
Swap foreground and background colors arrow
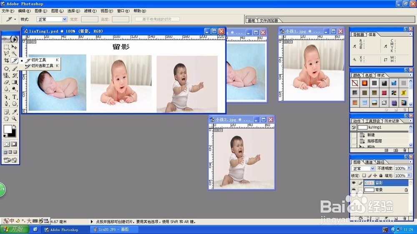15,127
